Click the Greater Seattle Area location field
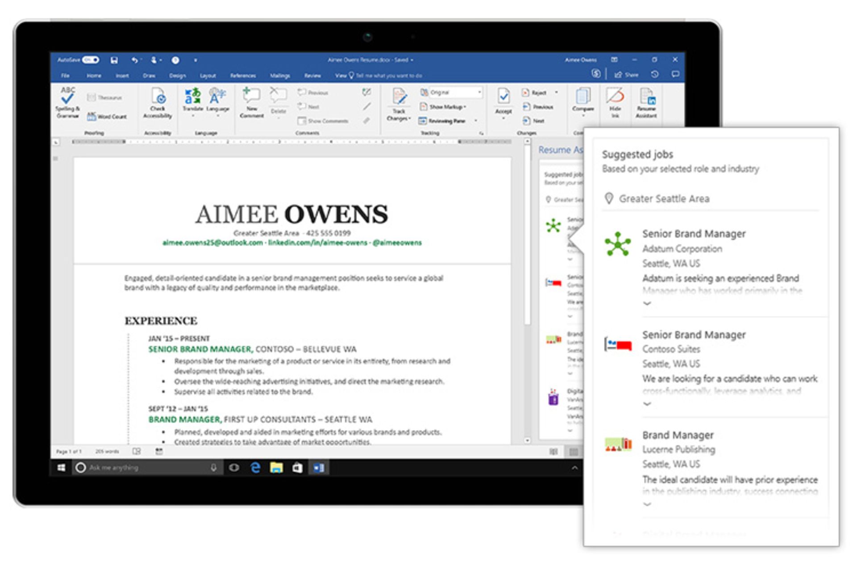Image resolution: width=857 pixels, height=571 pixels. [x=710, y=199]
